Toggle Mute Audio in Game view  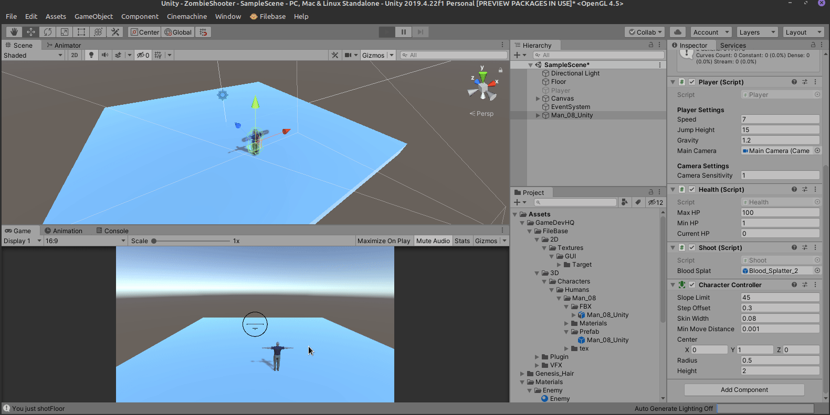coord(433,241)
